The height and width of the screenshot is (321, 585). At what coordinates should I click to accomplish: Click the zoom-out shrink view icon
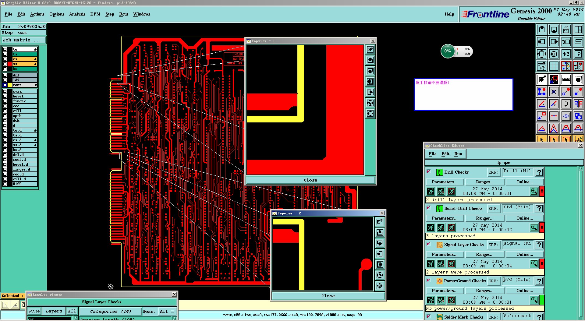coord(554,54)
